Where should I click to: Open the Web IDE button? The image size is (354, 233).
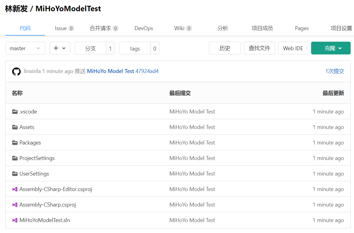(293, 48)
